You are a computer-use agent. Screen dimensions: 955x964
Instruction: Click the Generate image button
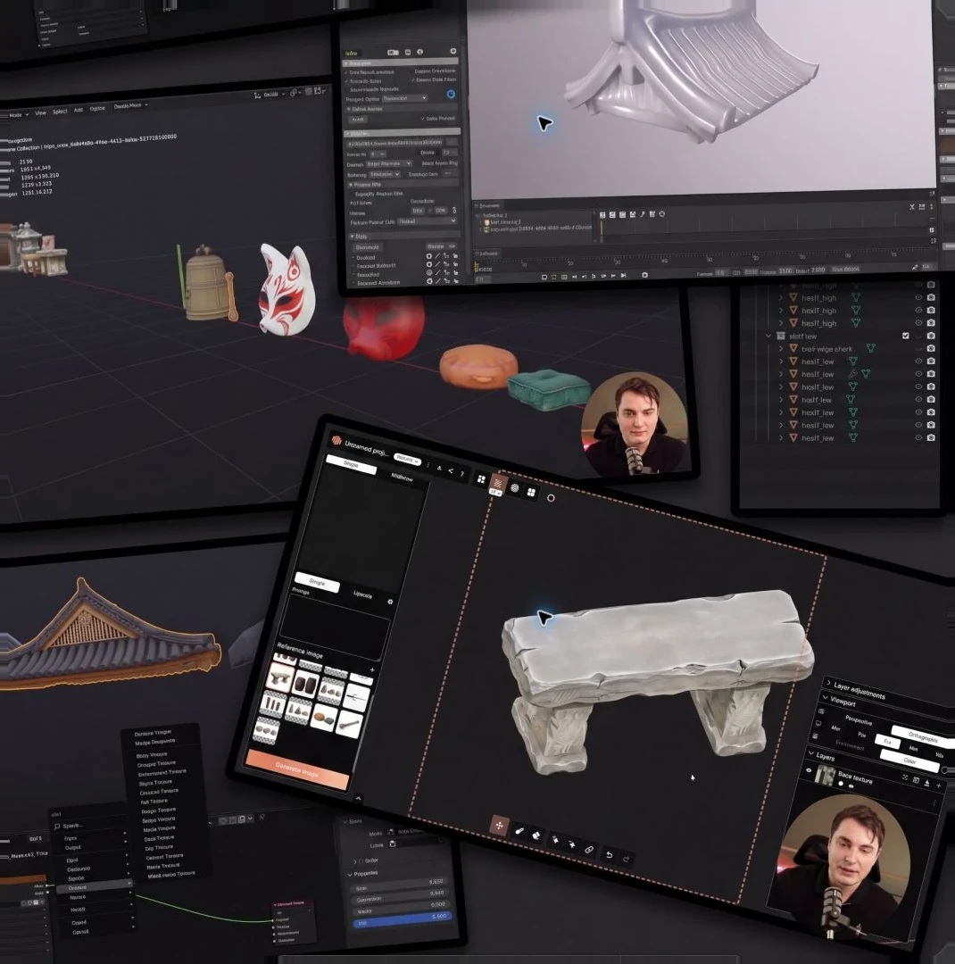click(x=297, y=770)
